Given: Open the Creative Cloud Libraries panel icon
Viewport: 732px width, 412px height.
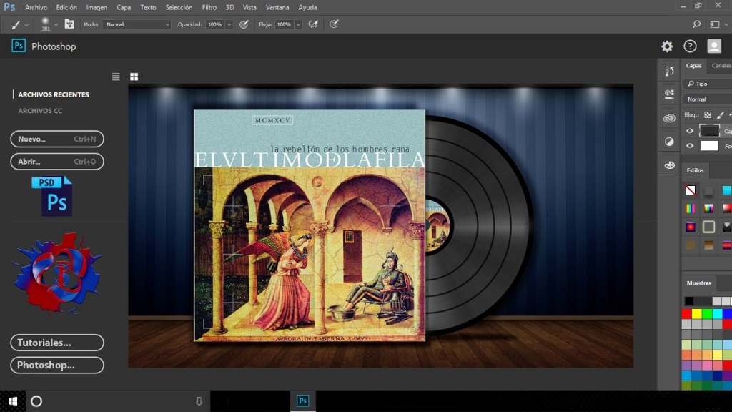Looking at the screenshot, I should 669,118.
